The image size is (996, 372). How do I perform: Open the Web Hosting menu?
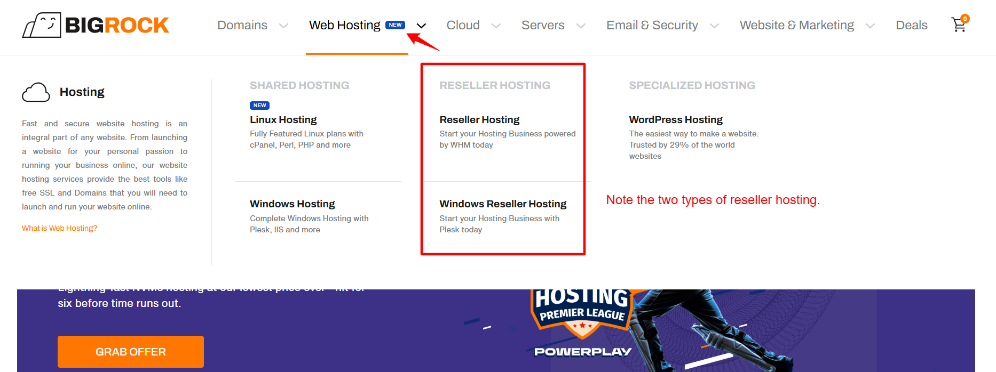[345, 25]
